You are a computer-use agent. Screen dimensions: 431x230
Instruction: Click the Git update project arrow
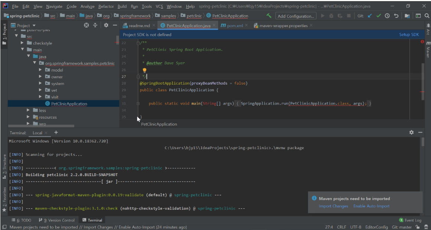click(370, 16)
